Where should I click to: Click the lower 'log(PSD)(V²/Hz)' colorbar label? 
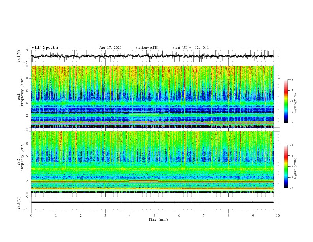(296, 168)
